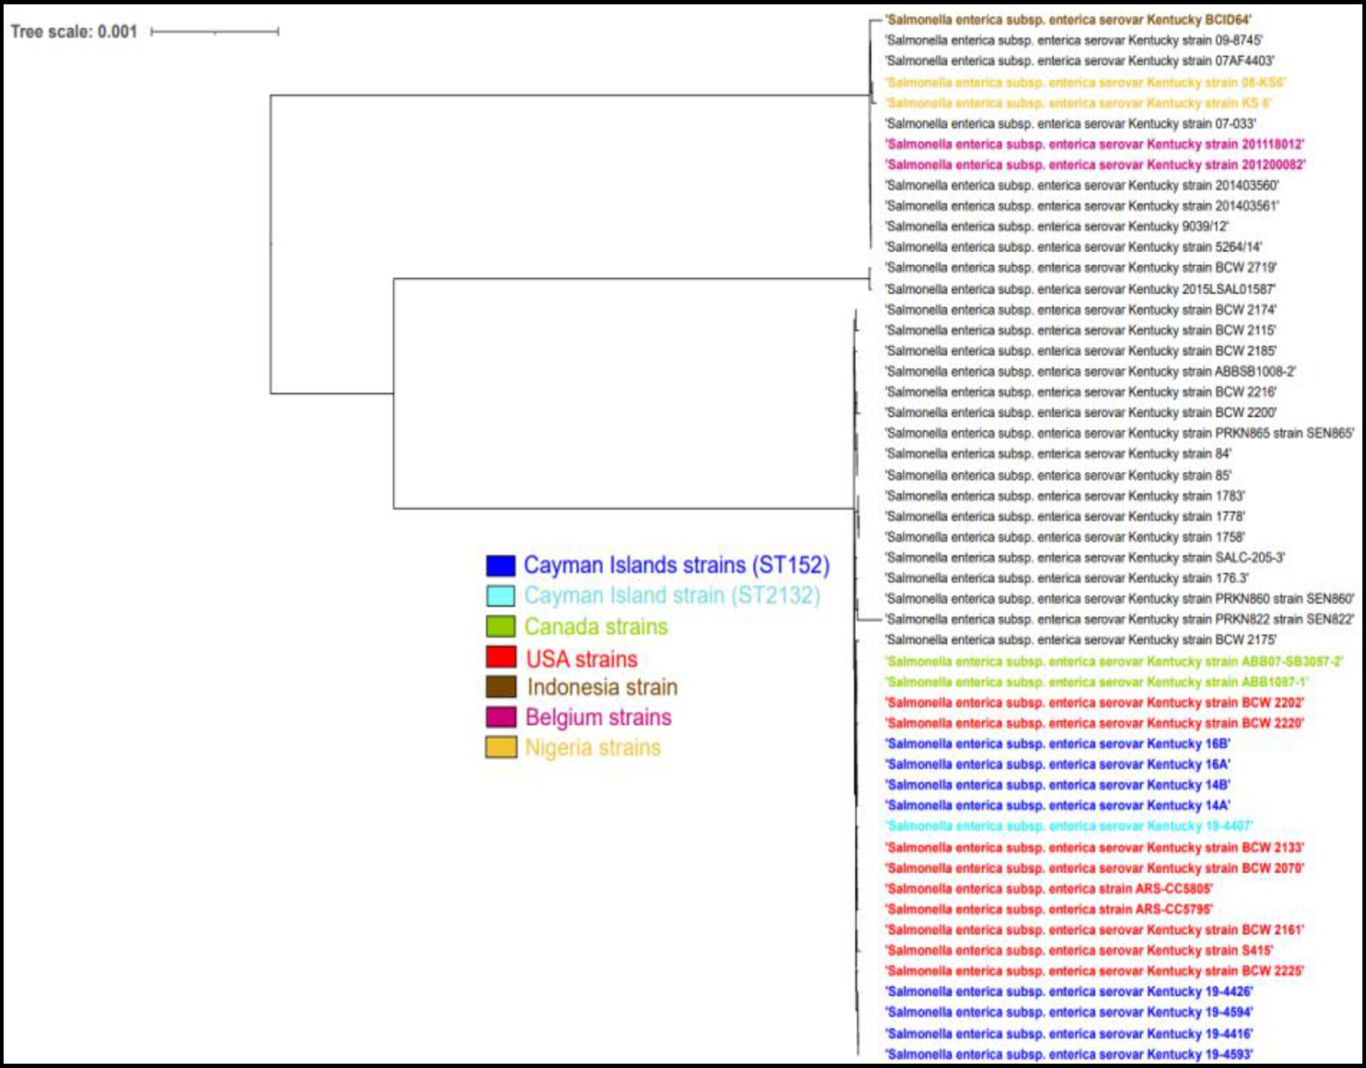Click the PRKN822 strain SEN822 label

[1120, 619]
